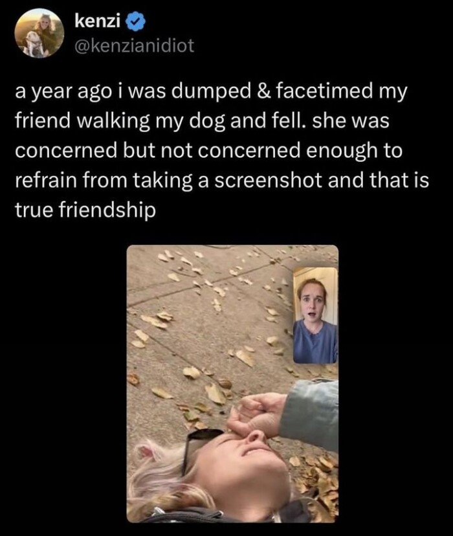Open the attached FaceTime screenshot image
453x536 pixels.
pyautogui.click(x=232, y=383)
